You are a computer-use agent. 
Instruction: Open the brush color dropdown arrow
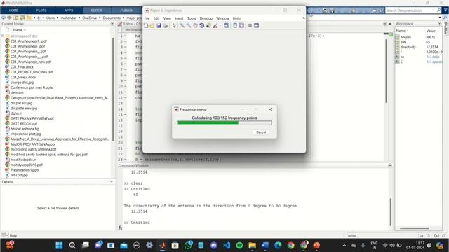(220, 26)
